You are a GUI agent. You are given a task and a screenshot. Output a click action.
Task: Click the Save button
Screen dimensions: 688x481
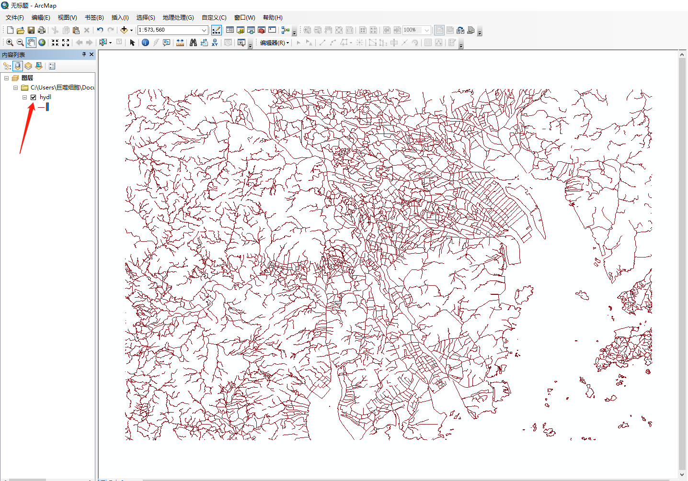[31, 30]
